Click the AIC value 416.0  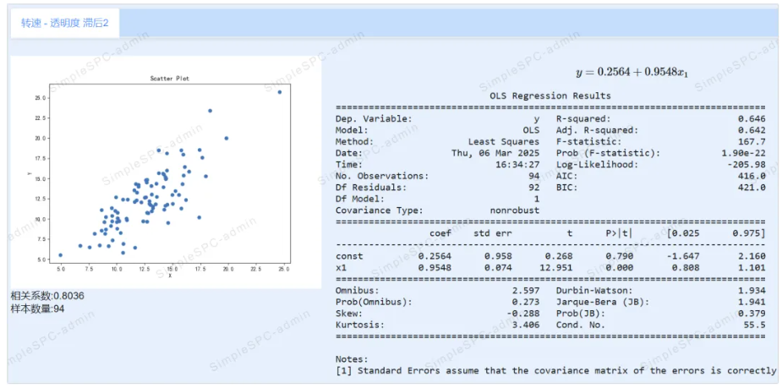pyautogui.click(x=752, y=176)
